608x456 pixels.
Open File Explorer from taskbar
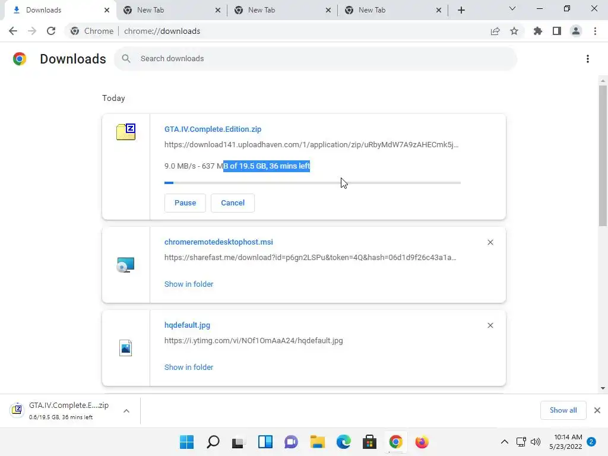point(317,442)
